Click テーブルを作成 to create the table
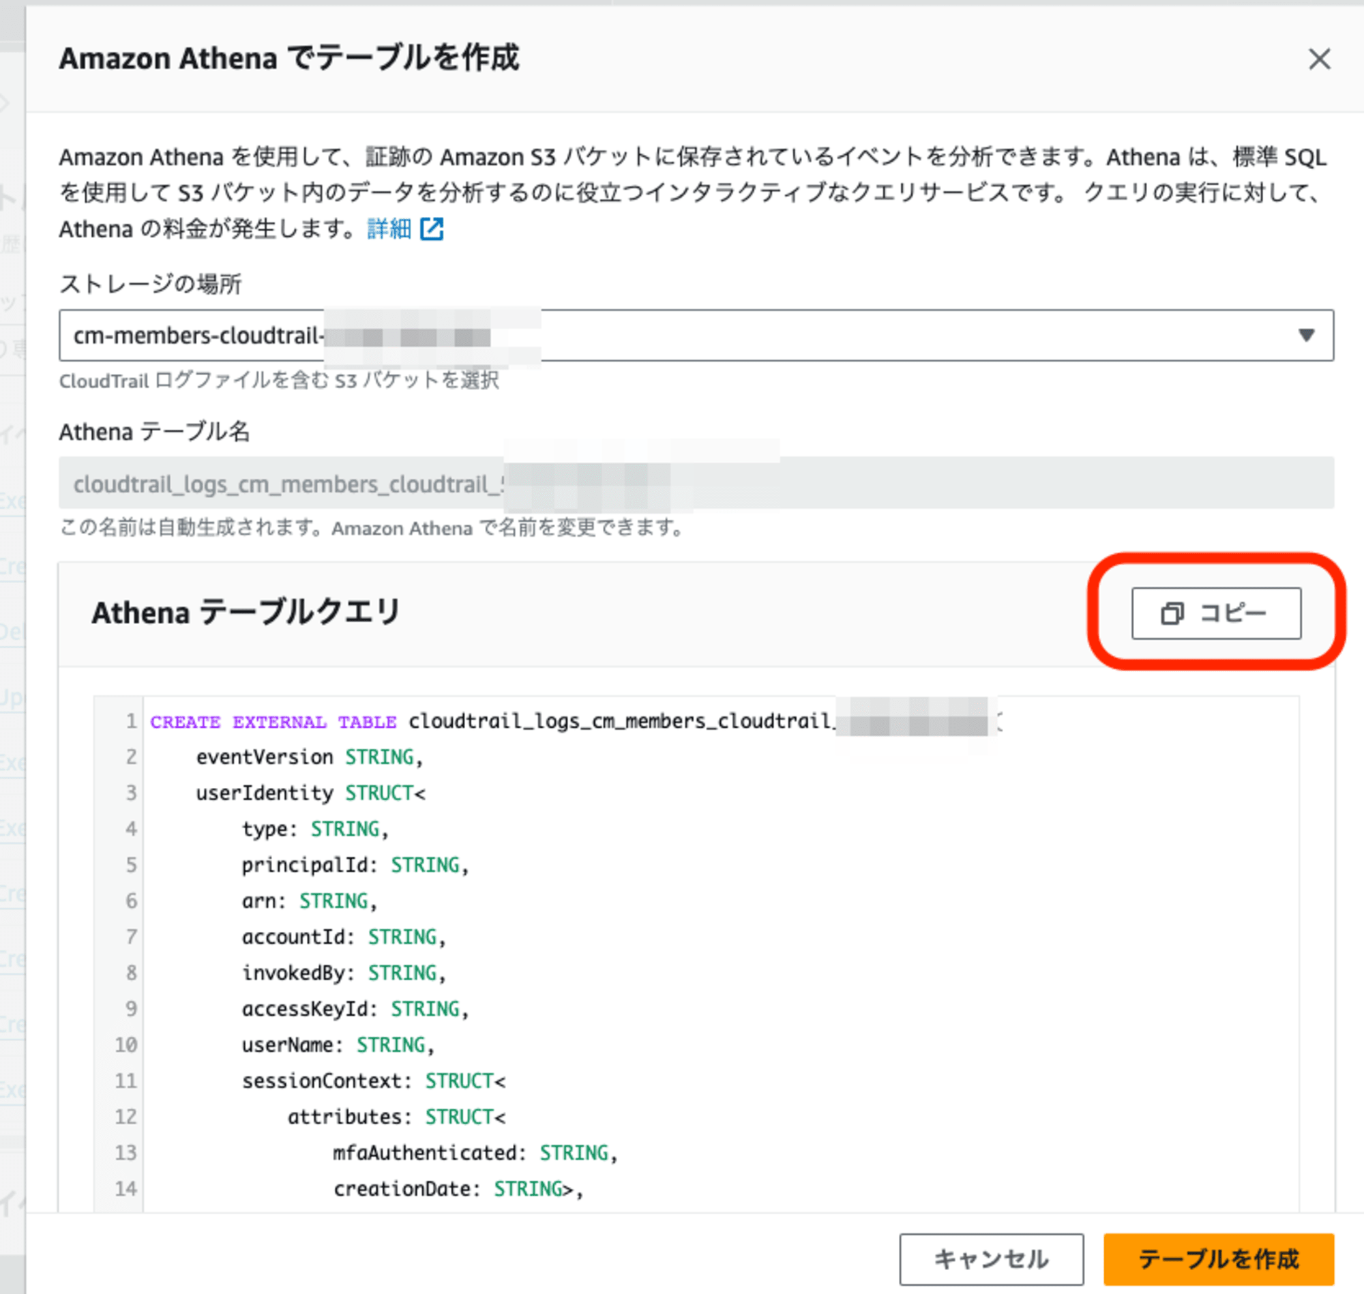 (1219, 1259)
